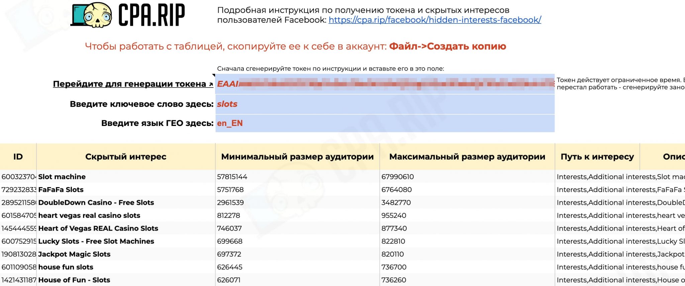Image resolution: width=685 pixels, height=286 pixels.
Task: Select the Lucky Slots - Free Slot Machines cell
Action: (126, 241)
